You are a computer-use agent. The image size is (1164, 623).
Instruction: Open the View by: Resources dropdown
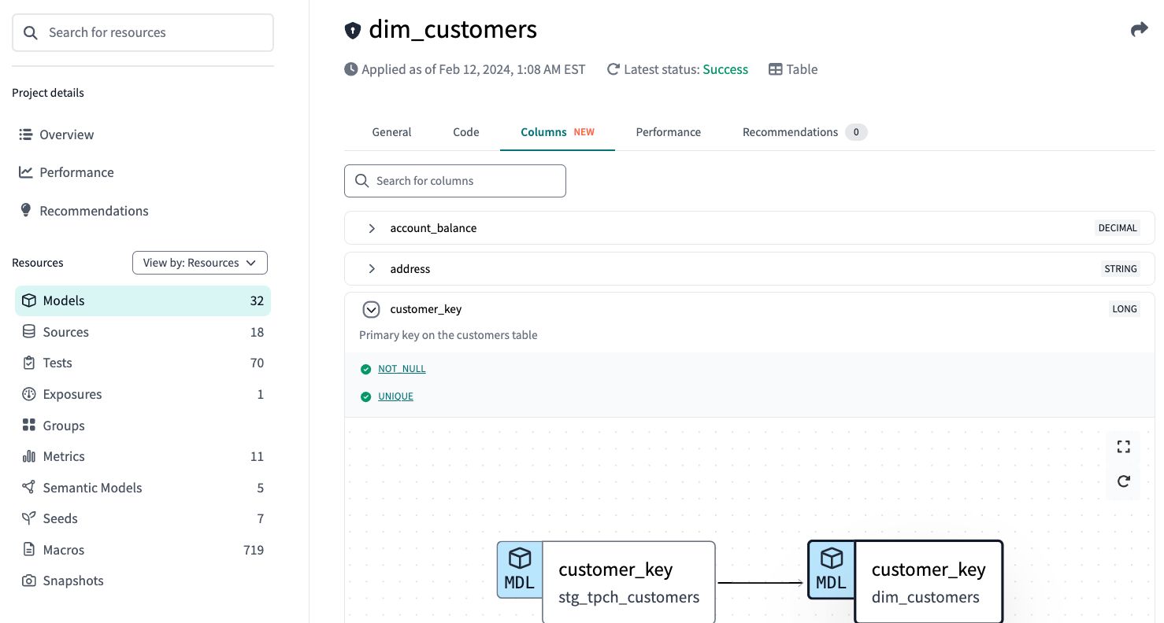pos(200,263)
